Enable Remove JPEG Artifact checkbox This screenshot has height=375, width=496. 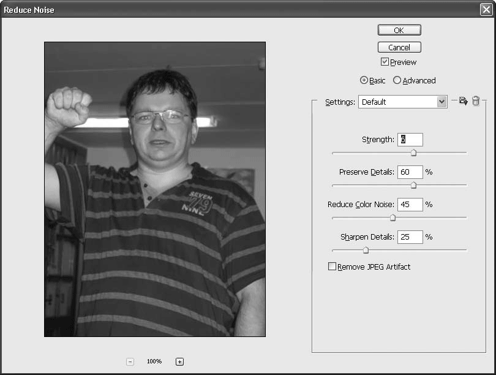point(333,267)
